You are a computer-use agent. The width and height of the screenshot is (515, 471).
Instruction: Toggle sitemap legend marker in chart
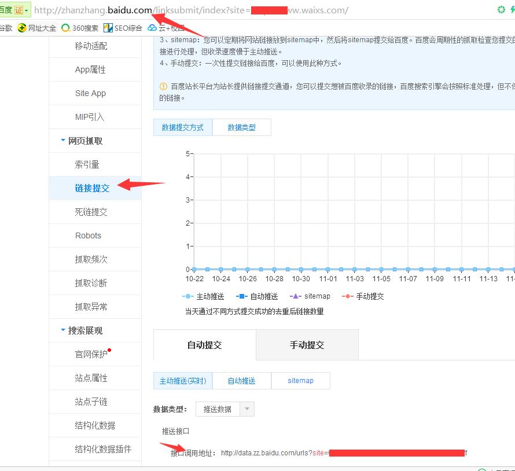coord(295,296)
